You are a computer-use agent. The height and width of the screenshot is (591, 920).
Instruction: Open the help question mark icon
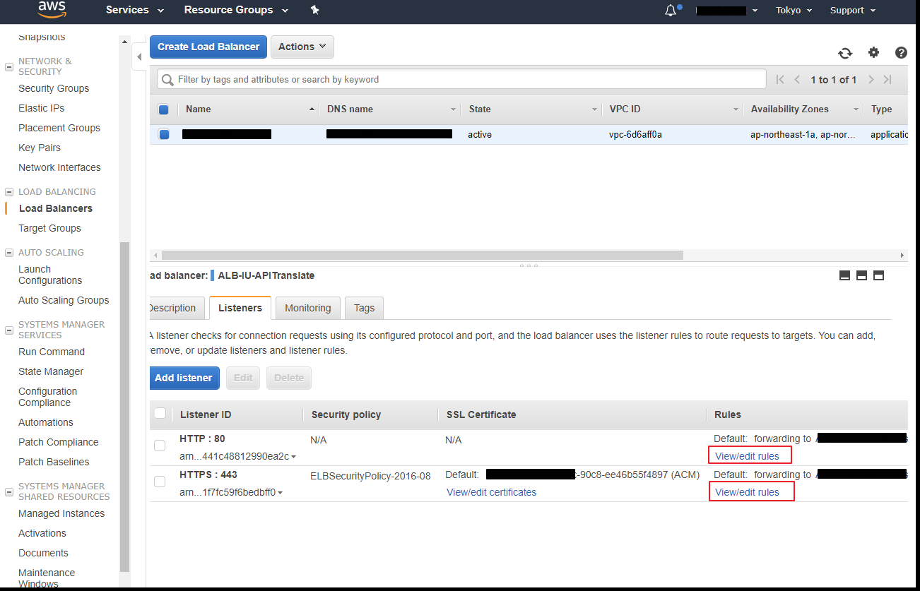pyautogui.click(x=901, y=52)
